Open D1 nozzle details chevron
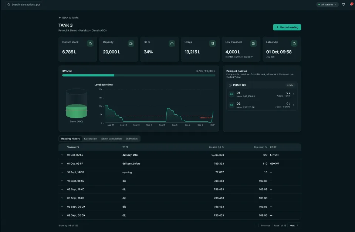 [x=294, y=94]
